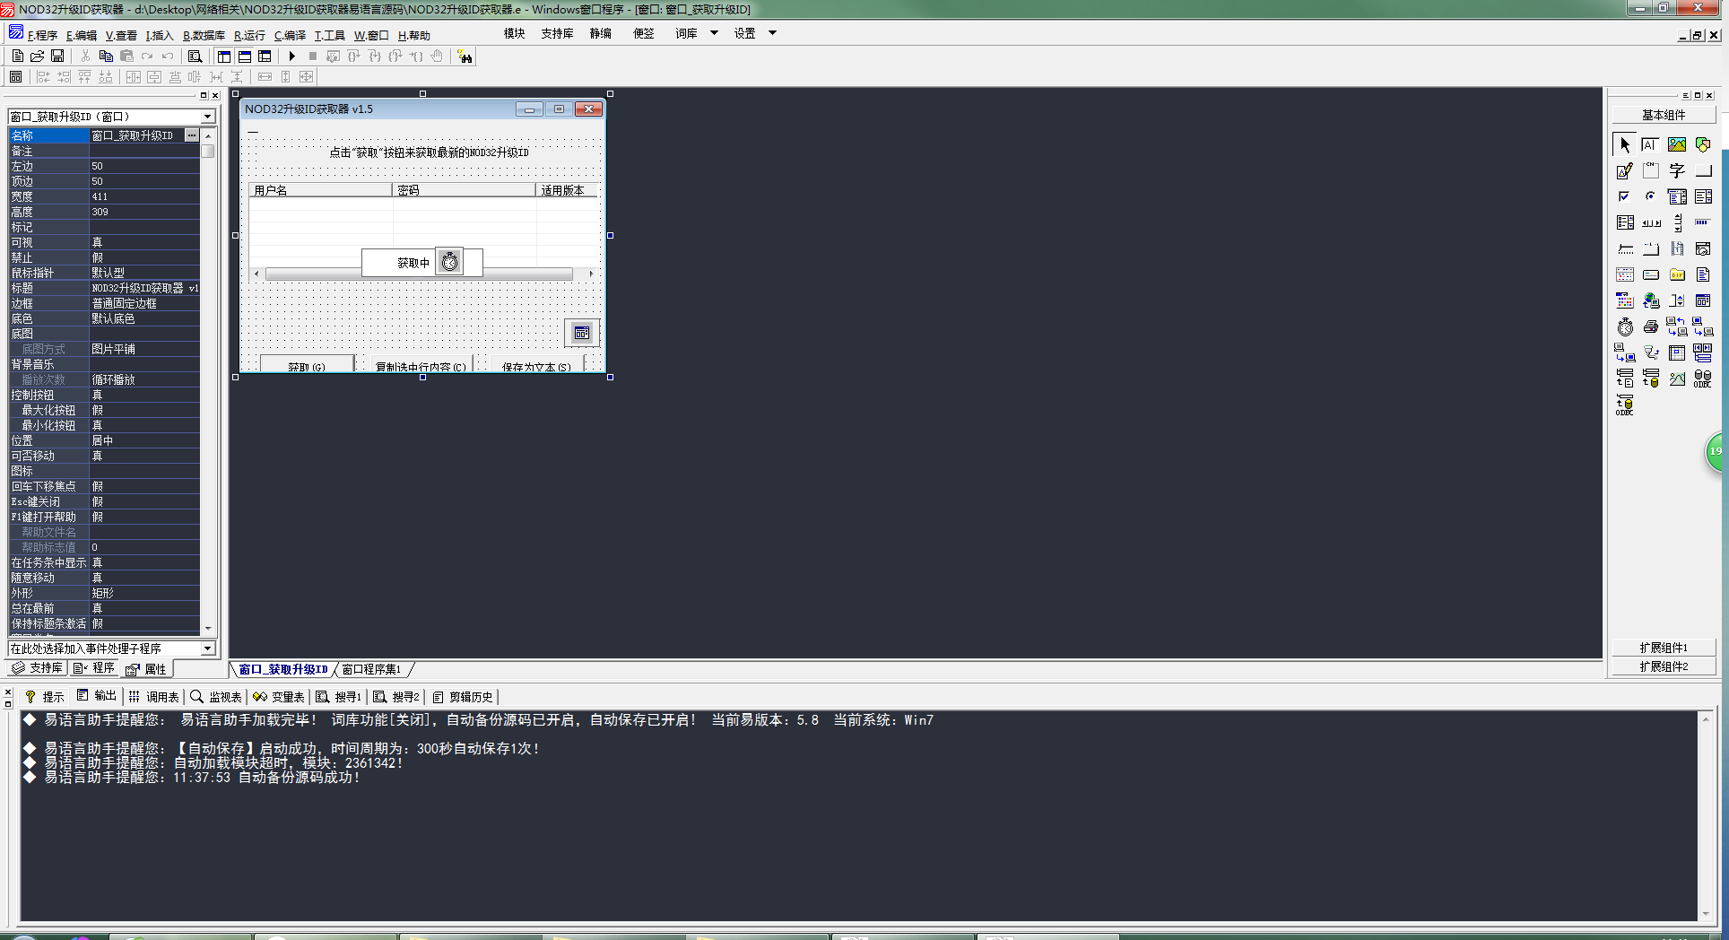Open the H.帮助 menu
Image resolution: width=1729 pixels, height=940 pixels.
[x=413, y=35]
